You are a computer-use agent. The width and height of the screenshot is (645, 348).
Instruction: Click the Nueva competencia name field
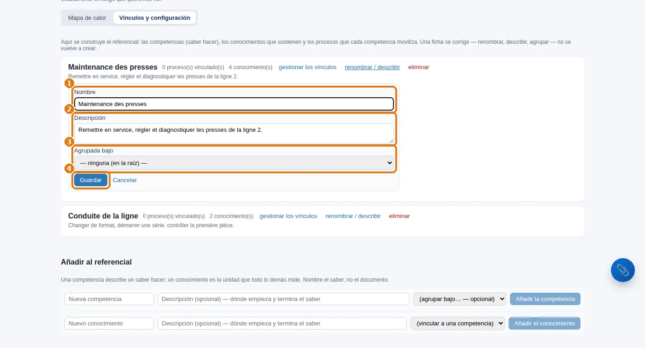pyautogui.click(x=109, y=299)
